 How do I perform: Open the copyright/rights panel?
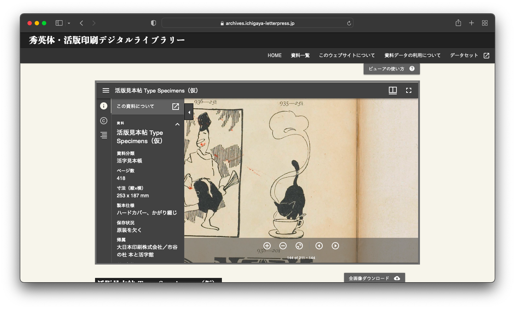(104, 121)
